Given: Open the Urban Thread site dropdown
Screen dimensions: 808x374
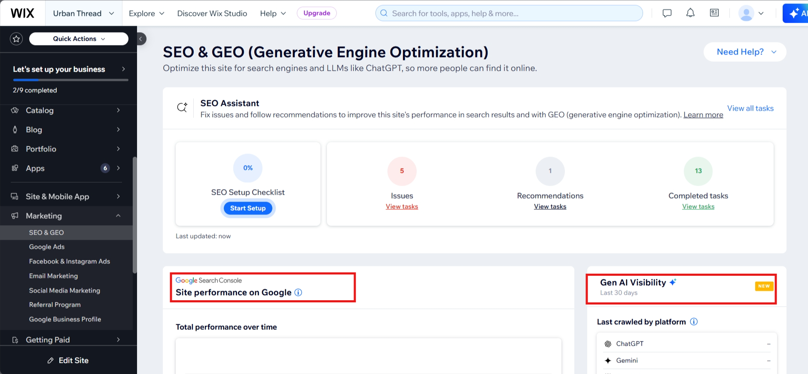Looking at the screenshot, I should tap(83, 13).
